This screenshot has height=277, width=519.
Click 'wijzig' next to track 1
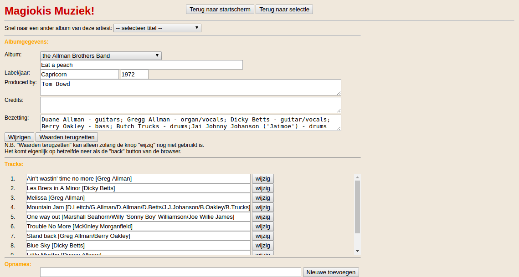click(263, 179)
